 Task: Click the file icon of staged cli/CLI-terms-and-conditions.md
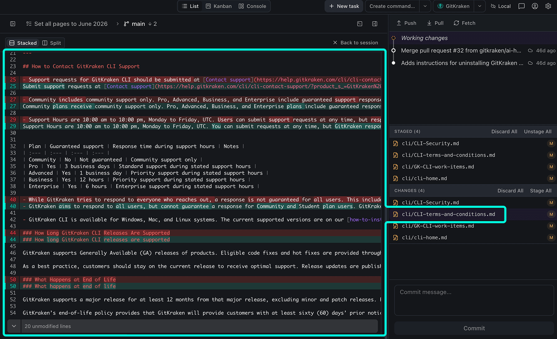(x=396, y=155)
